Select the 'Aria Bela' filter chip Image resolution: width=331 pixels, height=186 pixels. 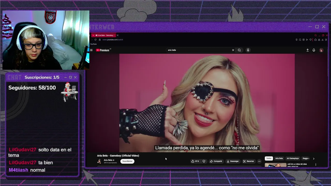point(279,158)
